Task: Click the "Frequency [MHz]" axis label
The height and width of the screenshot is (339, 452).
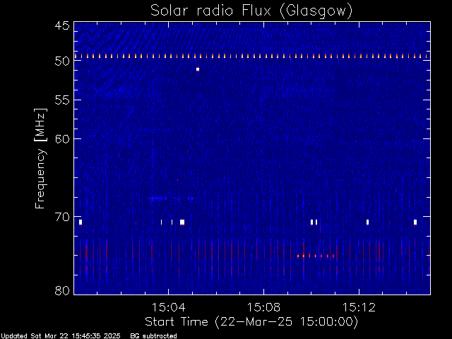Action: coord(40,158)
